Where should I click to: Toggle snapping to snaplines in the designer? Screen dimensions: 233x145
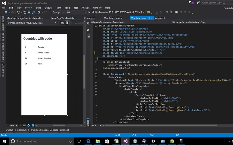[29, 125]
